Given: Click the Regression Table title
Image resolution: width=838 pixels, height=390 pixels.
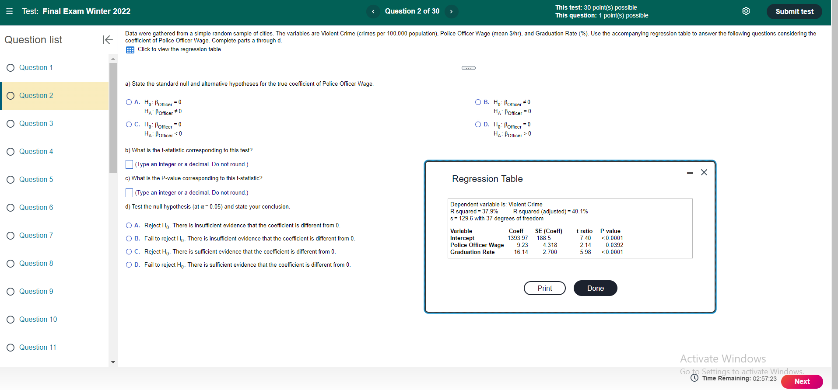Looking at the screenshot, I should point(487,179).
